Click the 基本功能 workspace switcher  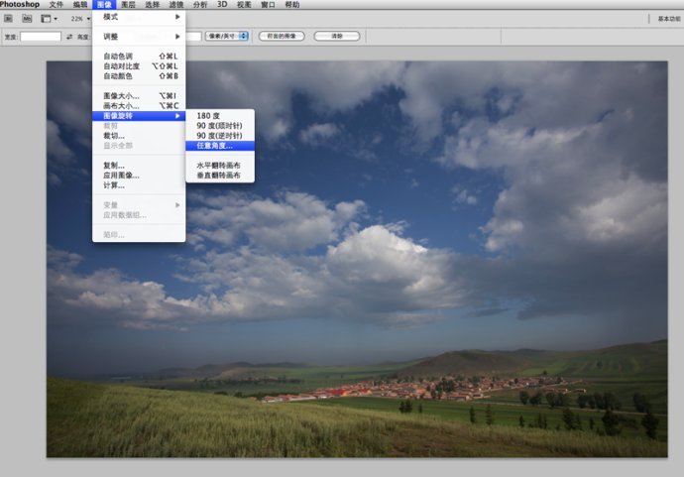pos(668,19)
